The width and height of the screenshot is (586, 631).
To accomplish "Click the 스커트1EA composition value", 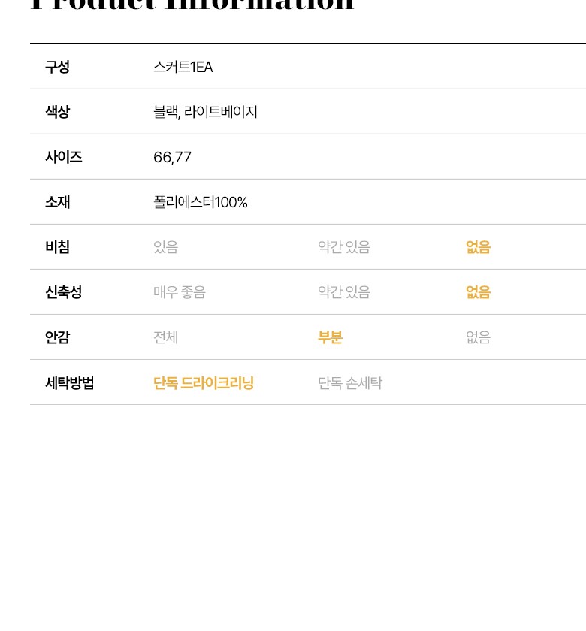I will click(x=183, y=67).
